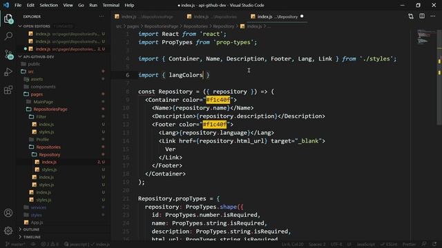Collapse the src folder
442x248 pixels.
[30, 72]
